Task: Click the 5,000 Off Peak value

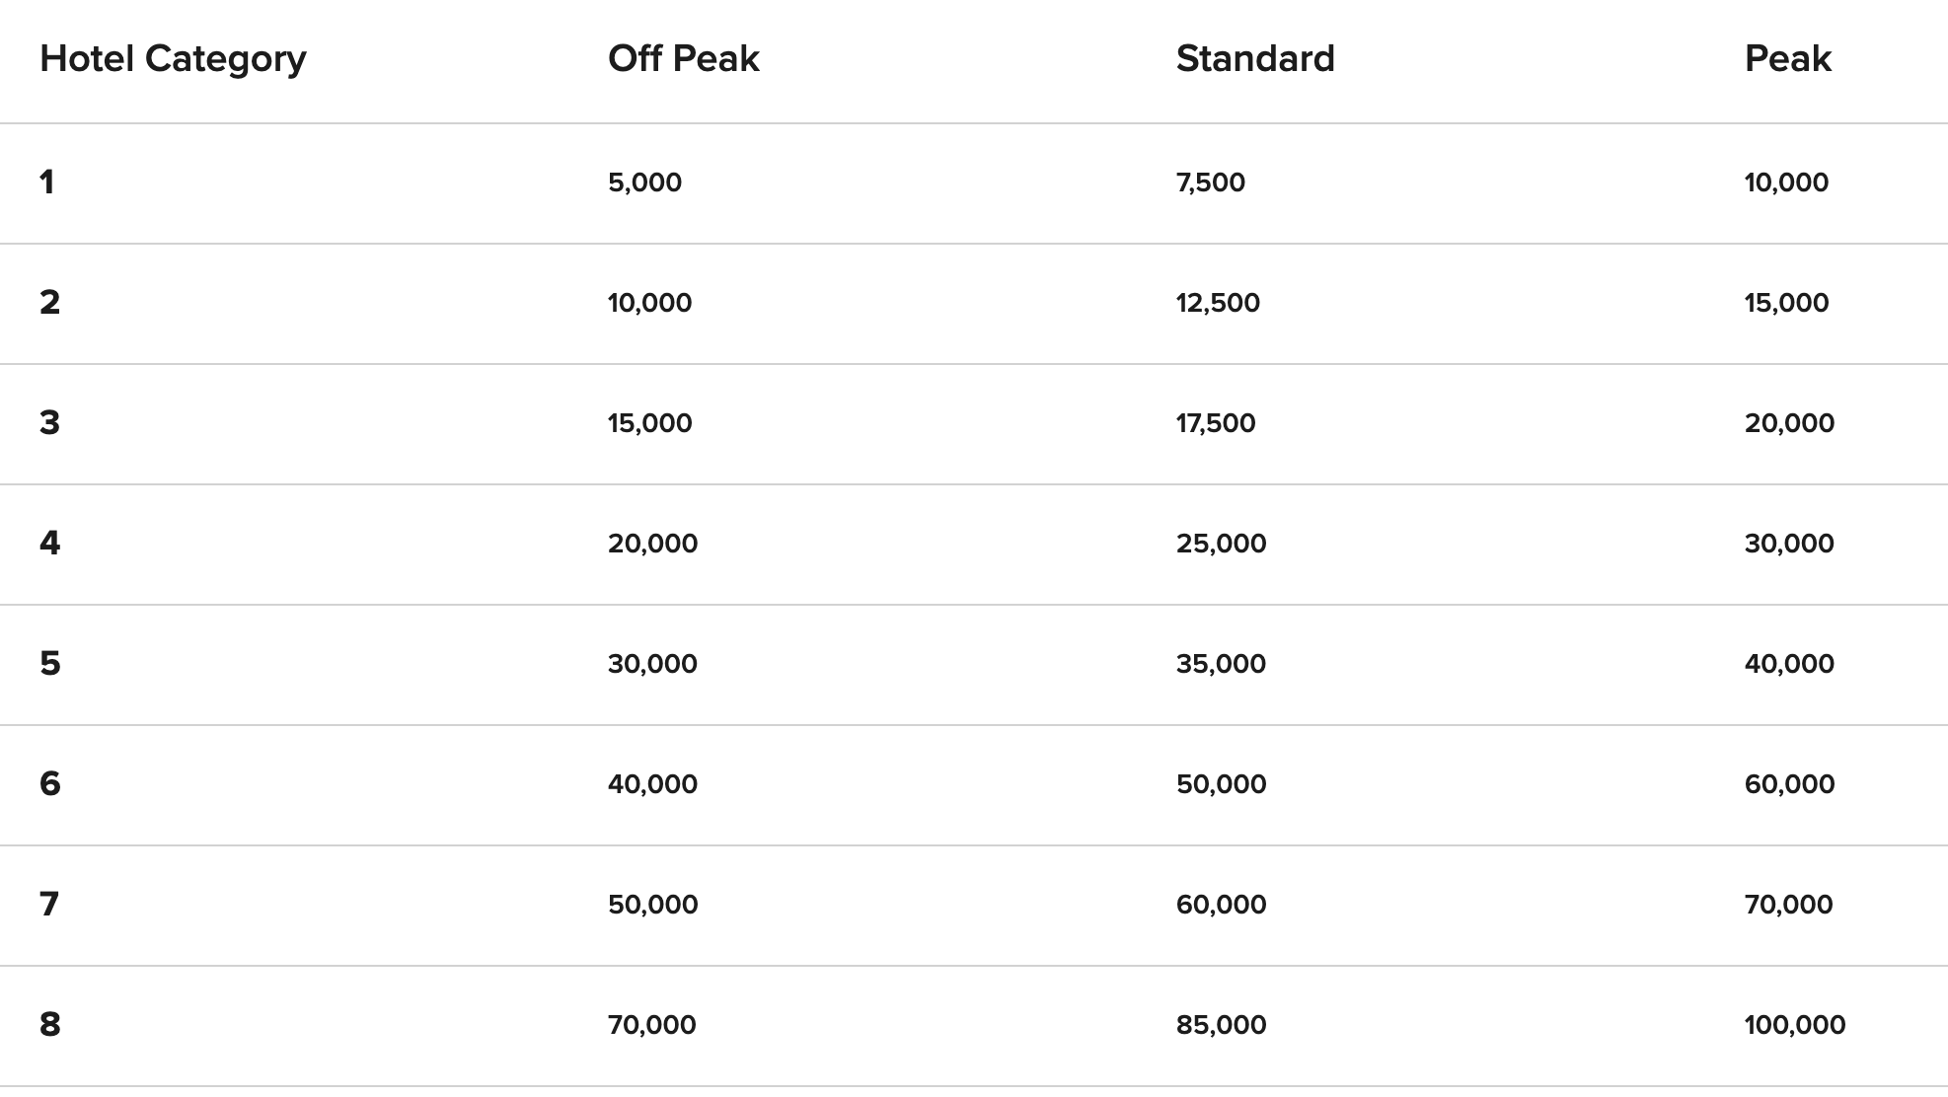Action: click(x=644, y=183)
